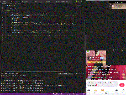126x95 pixels.
Task: Tap the middle gift icon on stream right edge
Action: pos(124,74)
